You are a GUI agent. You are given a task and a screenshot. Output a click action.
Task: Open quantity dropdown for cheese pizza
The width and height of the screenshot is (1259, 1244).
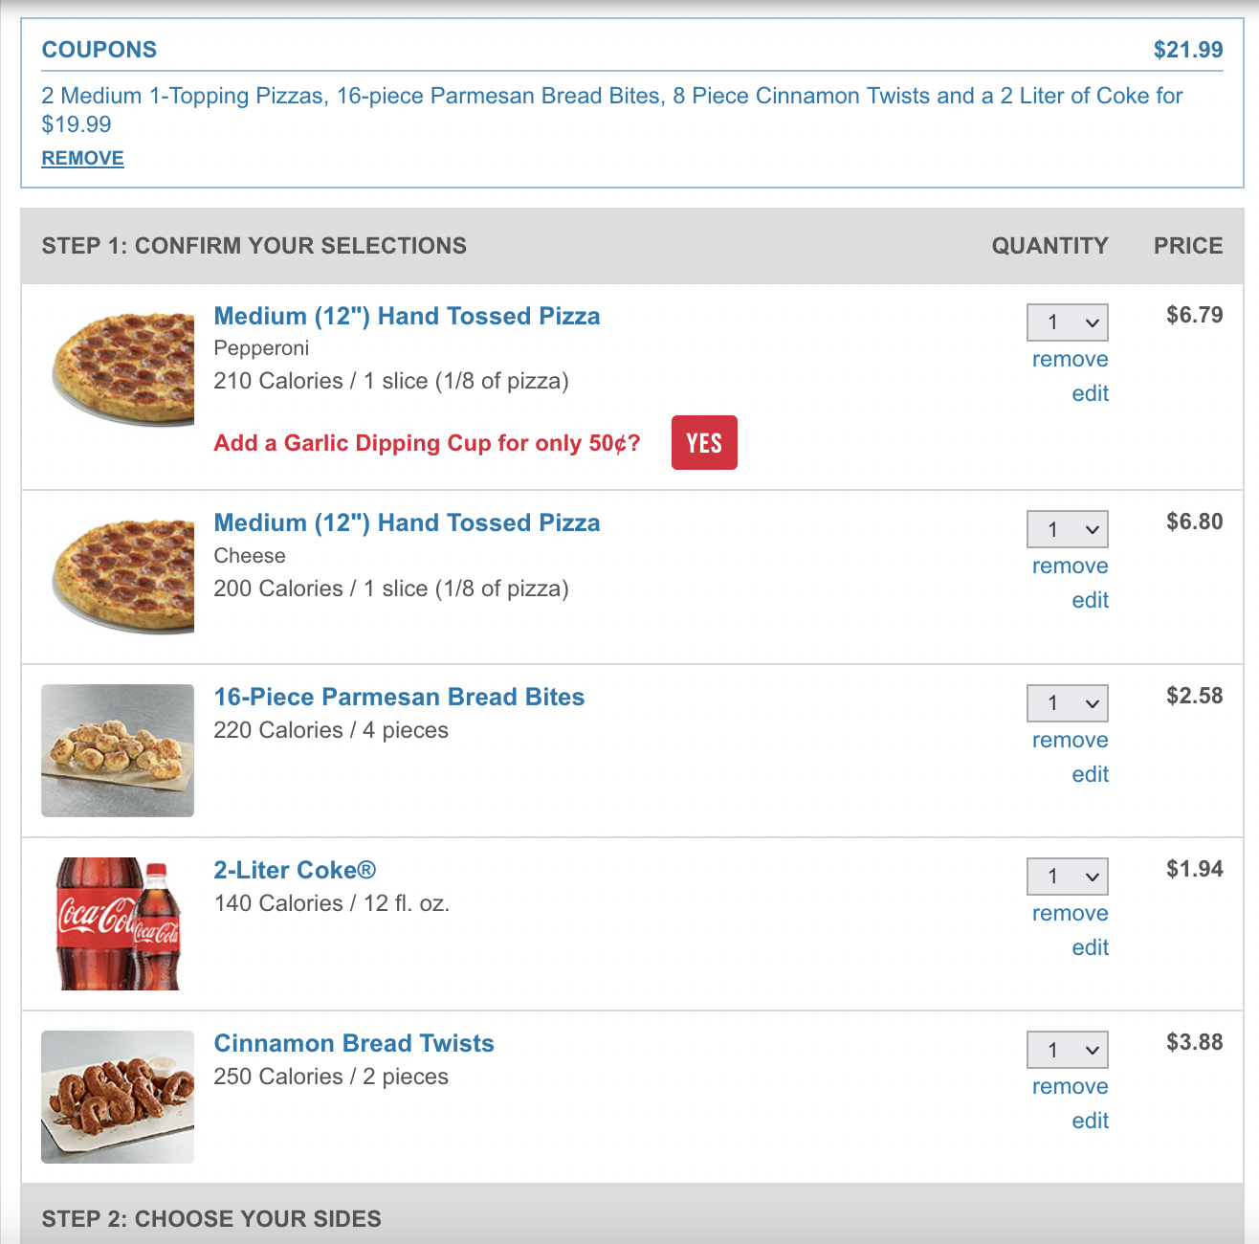click(1067, 529)
